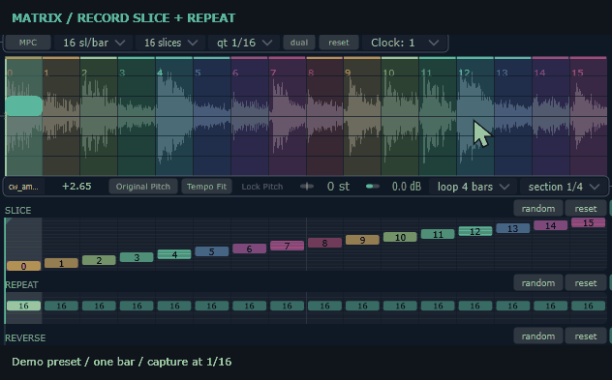Click the 0 st pitch value

(338, 187)
